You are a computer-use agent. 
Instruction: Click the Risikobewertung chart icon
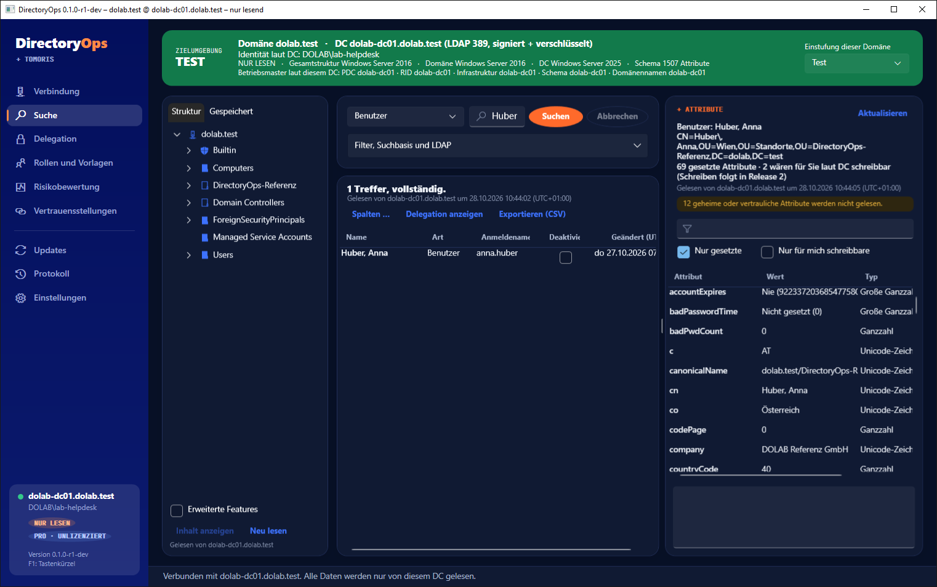(x=20, y=187)
